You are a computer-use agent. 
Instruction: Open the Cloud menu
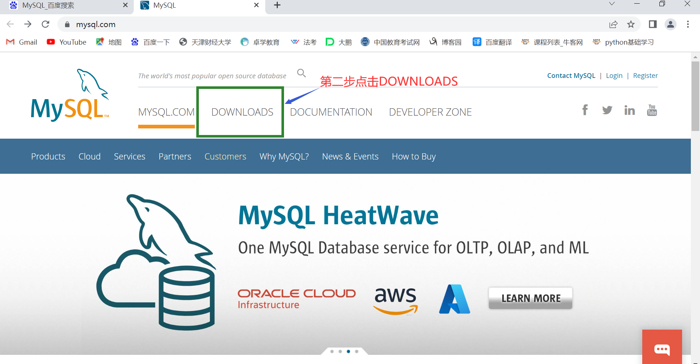click(90, 157)
